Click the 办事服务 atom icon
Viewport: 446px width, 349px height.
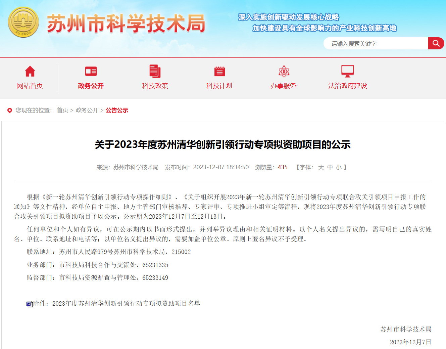click(284, 71)
